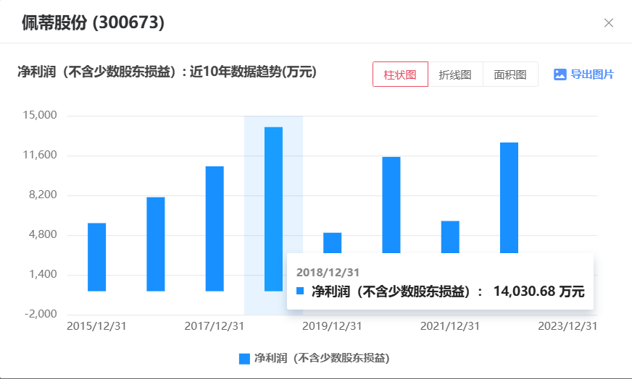
Task: Click the blue square marker inside the tooltip
Action: point(300,291)
